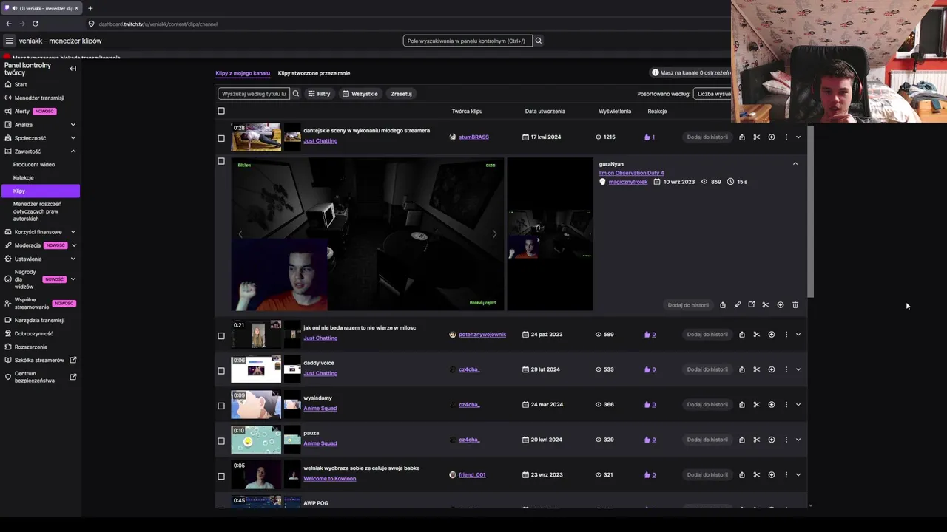Share the wełniak wyobraza sobie clip
Screen dimensions: 947x532
pos(741,475)
